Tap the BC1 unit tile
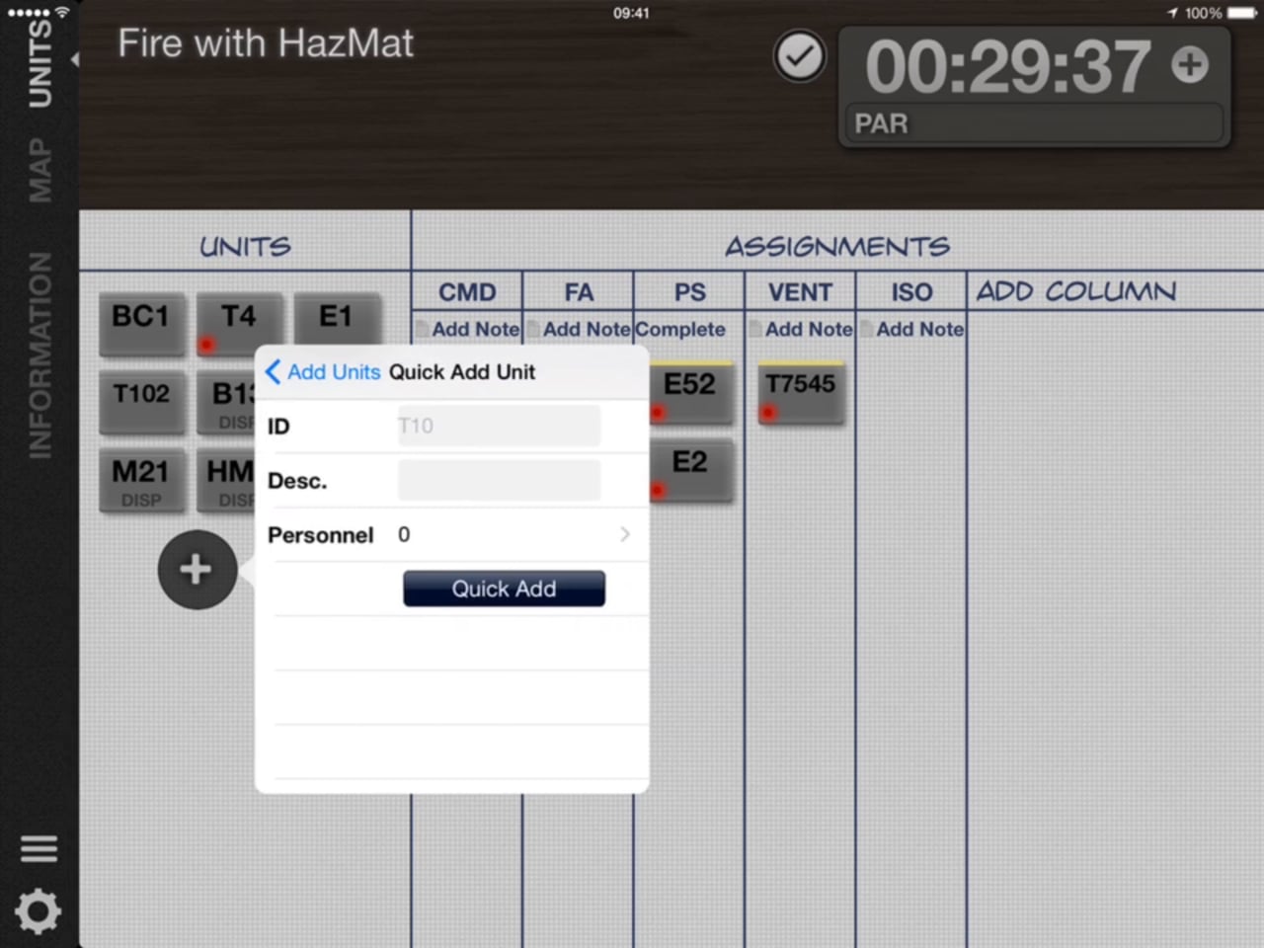 [x=141, y=323]
